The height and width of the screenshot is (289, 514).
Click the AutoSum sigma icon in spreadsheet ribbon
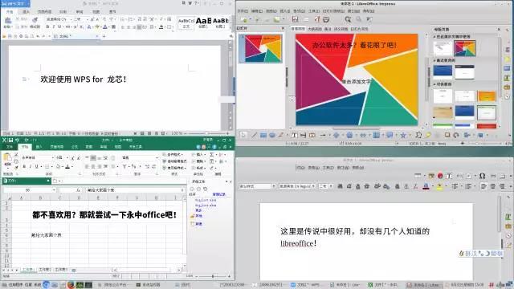point(212,154)
